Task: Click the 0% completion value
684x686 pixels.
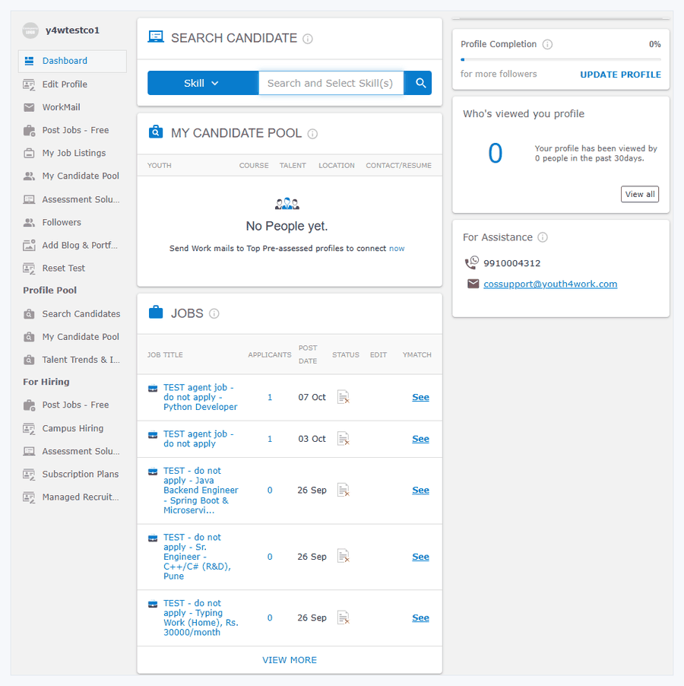Action: pos(654,44)
